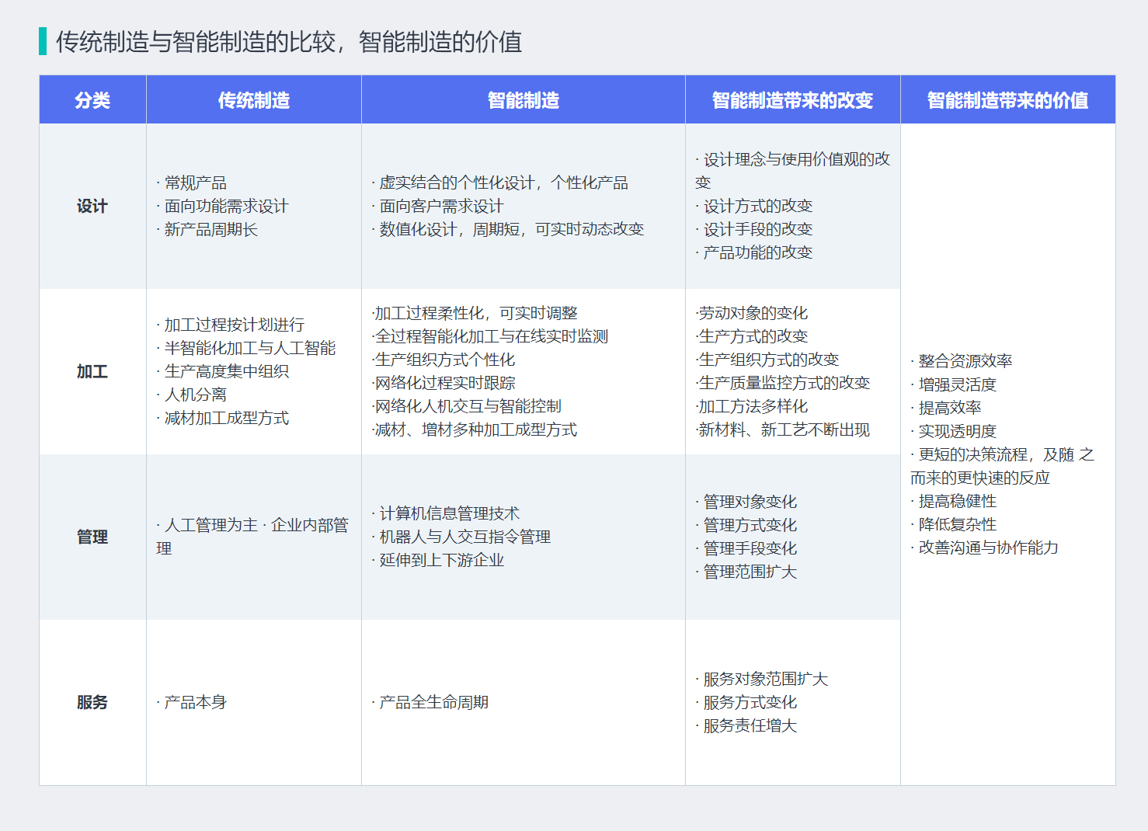Click the text 劳动对象的变化
Viewport: 1148px width, 831px height.
coord(752,314)
